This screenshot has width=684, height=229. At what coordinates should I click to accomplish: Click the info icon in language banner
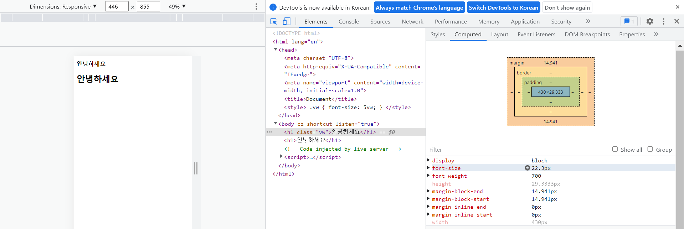point(273,7)
